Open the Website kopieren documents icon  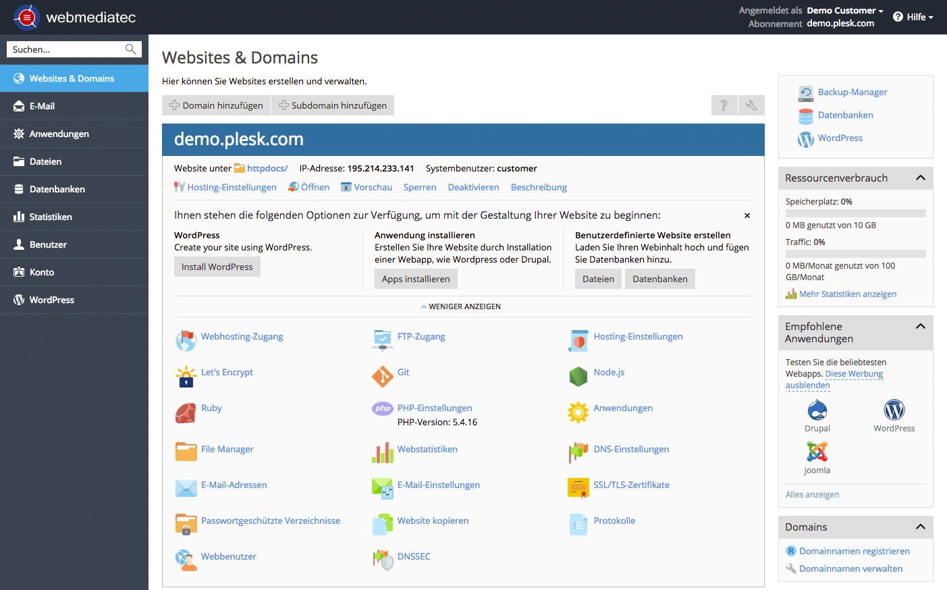click(x=382, y=525)
